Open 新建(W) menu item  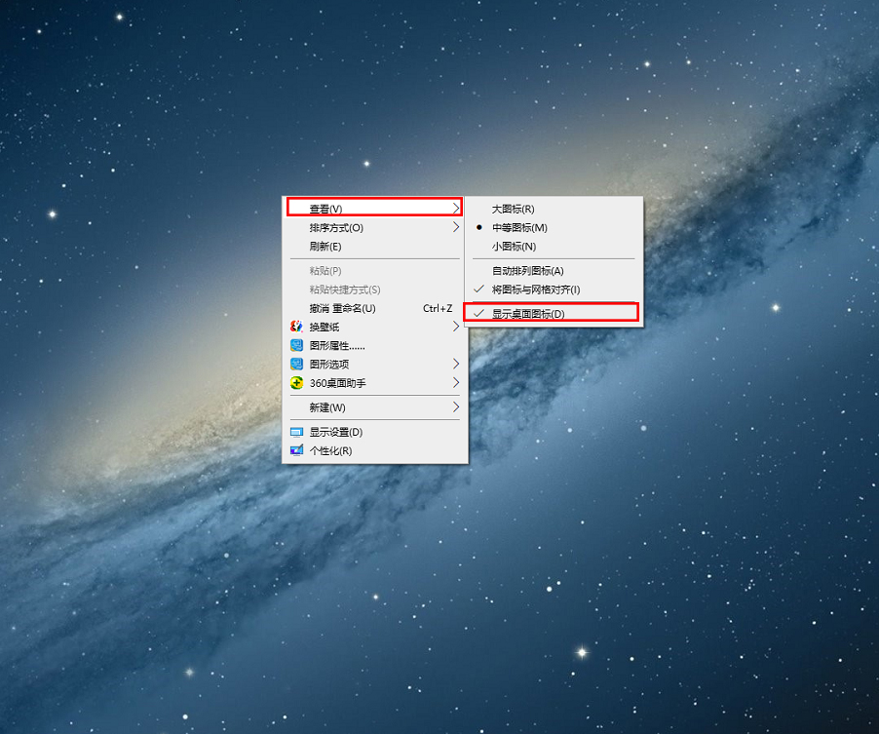pos(374,407)
